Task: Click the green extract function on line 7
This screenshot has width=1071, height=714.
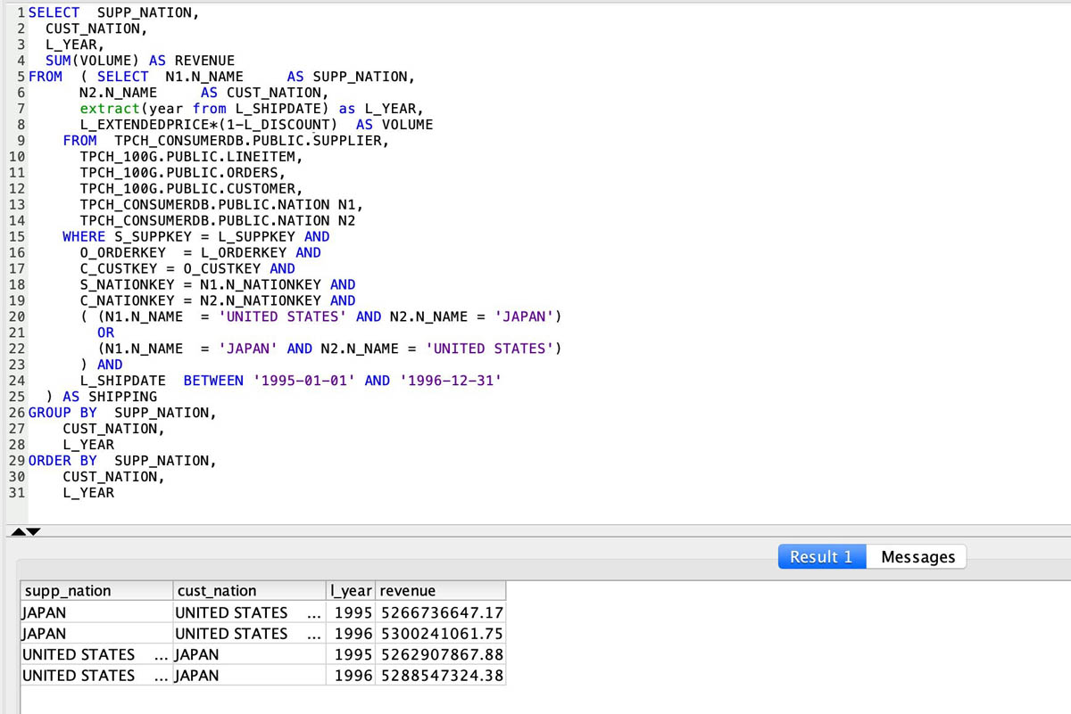Action: coord(110,109)
